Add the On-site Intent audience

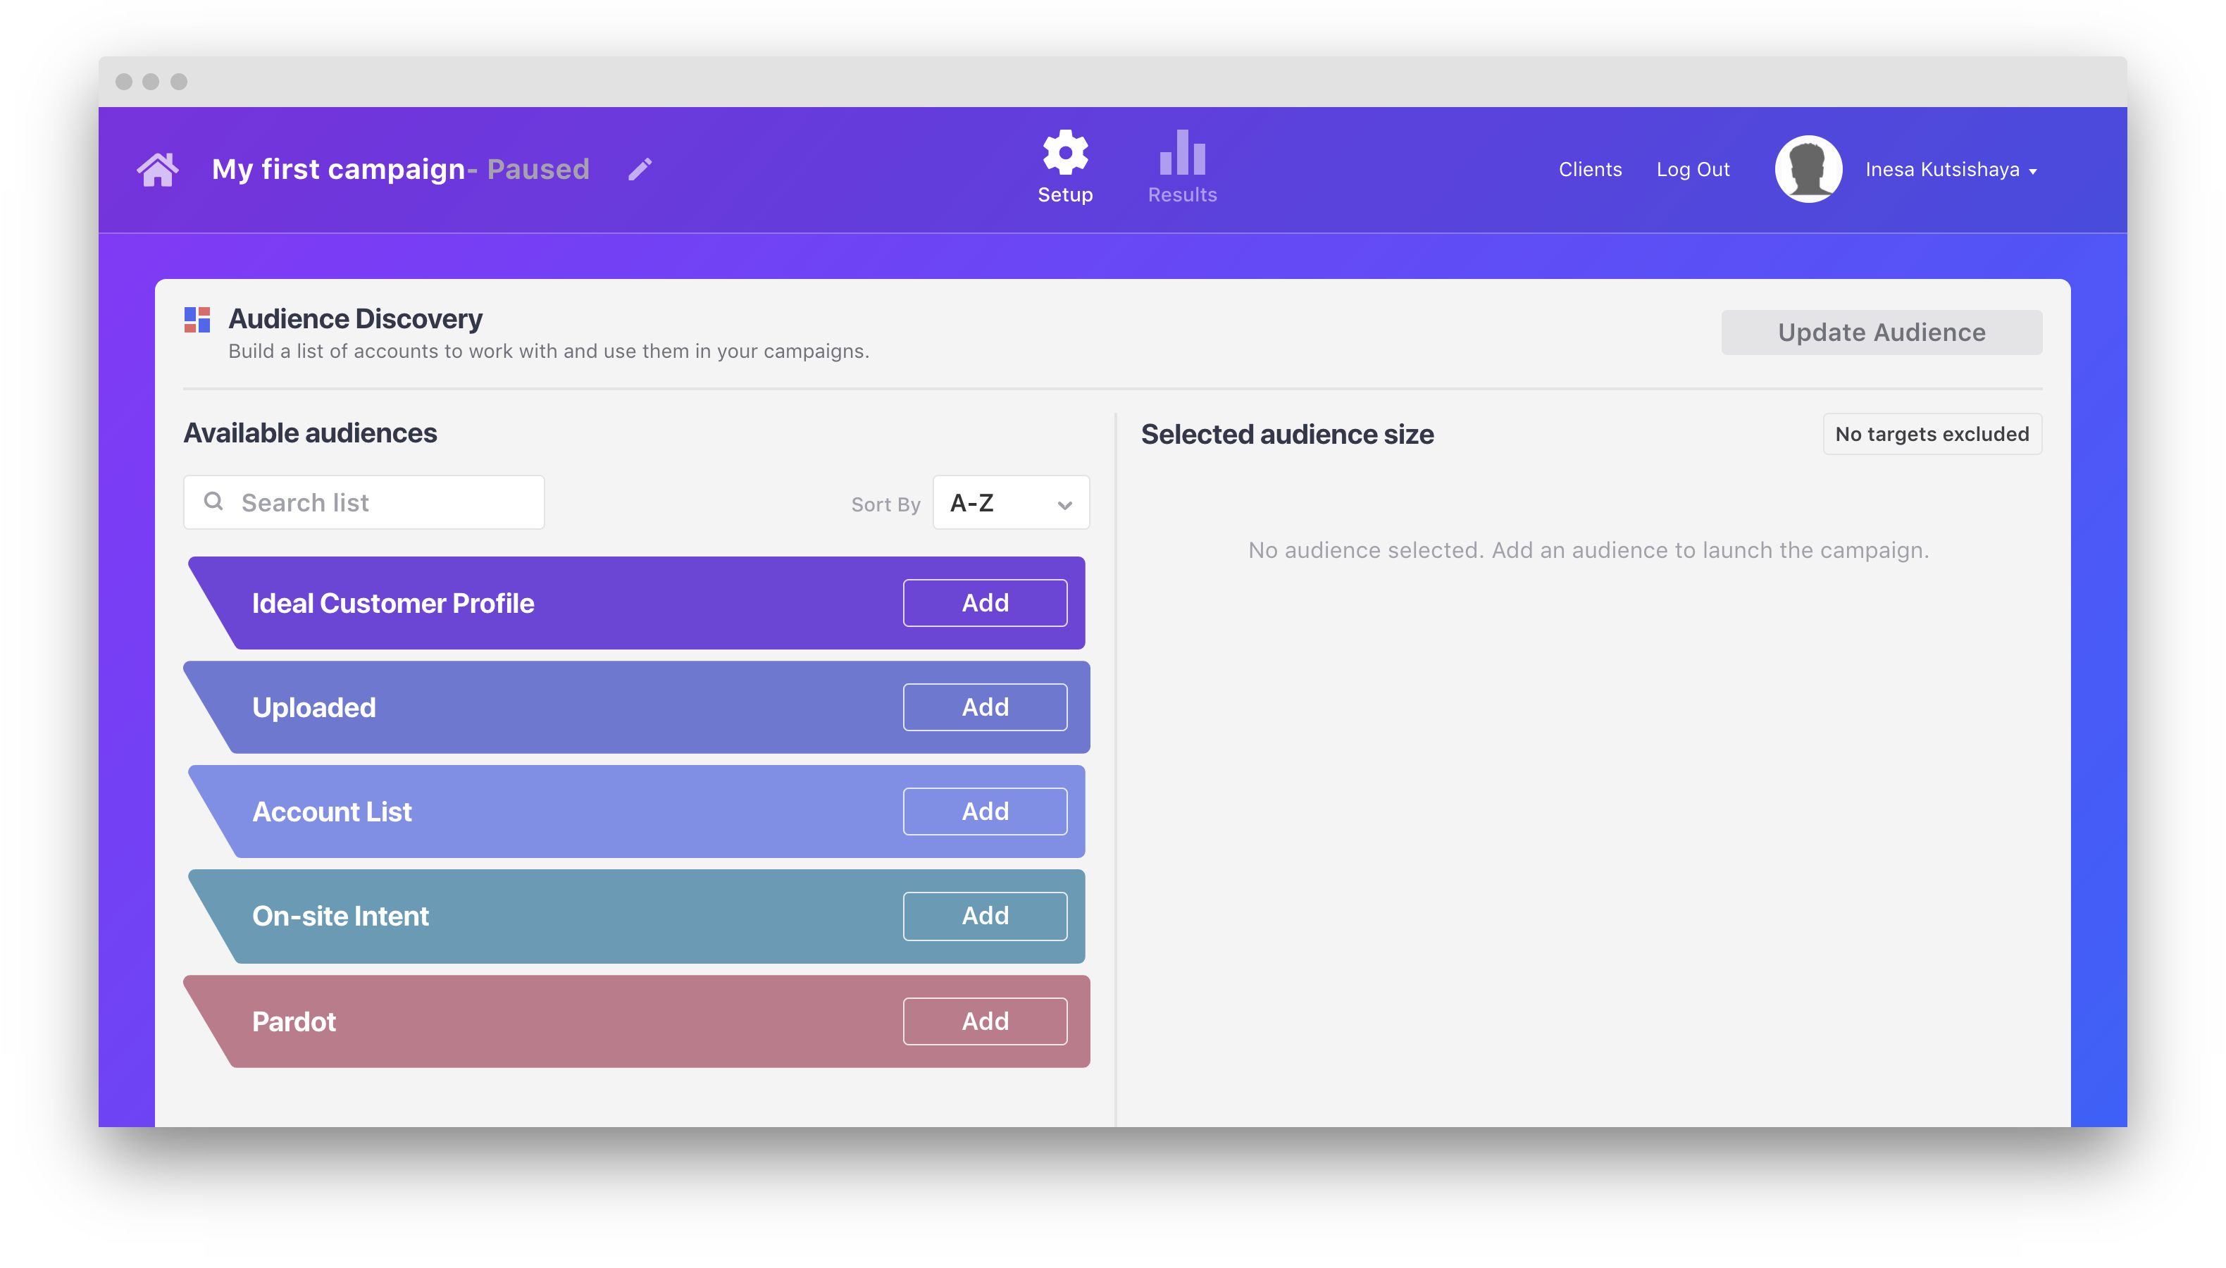984,916
